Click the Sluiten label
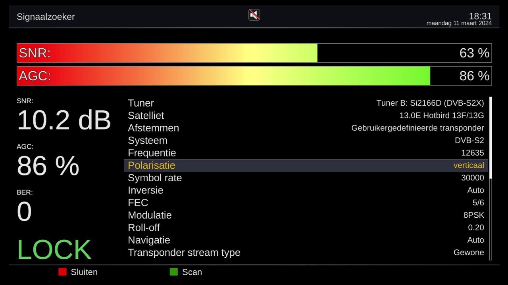508x285 pixels. pos(84,272)
